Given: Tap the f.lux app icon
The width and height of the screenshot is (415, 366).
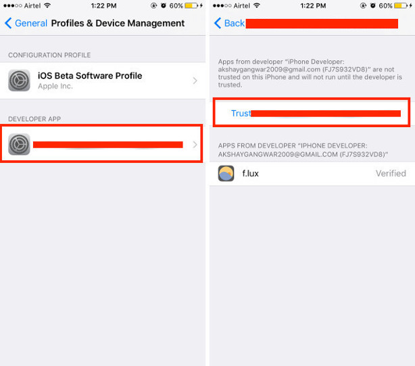Looking at the screenshot, I should [226, 173].
